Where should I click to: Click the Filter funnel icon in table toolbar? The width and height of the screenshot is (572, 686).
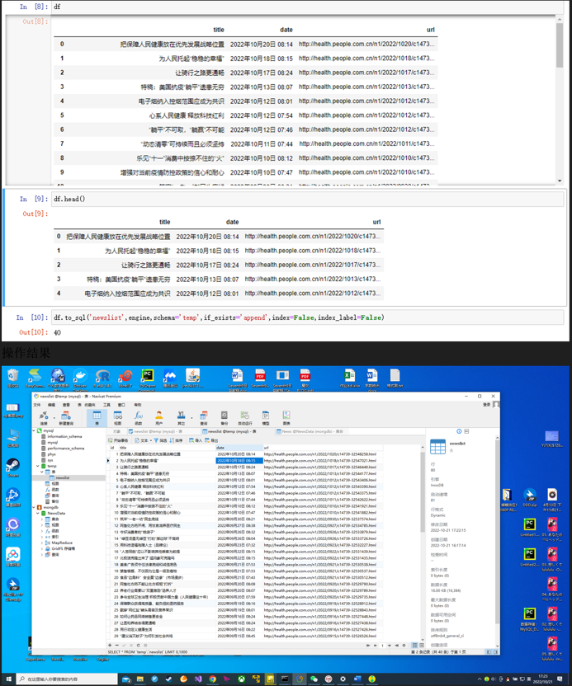click(160, 440)
